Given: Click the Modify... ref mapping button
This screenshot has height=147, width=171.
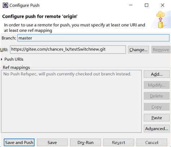Looking at the screenshot, I should pos(157,85).
